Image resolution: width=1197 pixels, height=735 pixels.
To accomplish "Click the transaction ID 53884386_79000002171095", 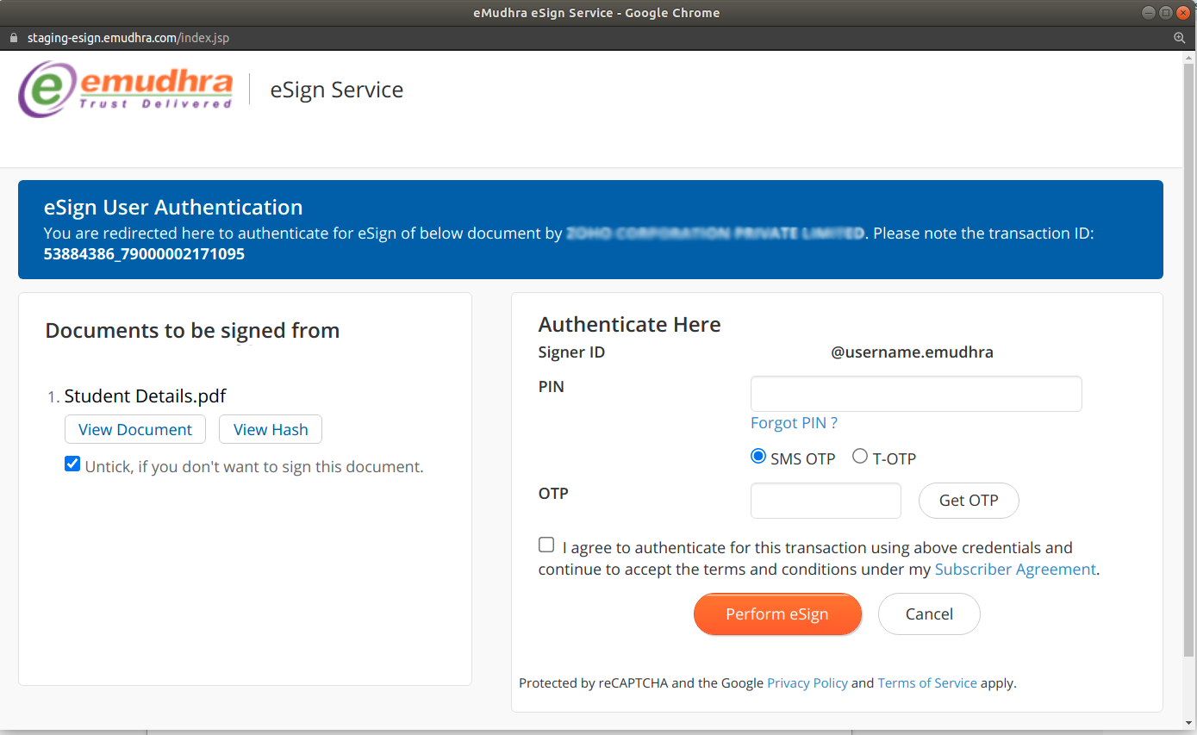I will point(144,254).
